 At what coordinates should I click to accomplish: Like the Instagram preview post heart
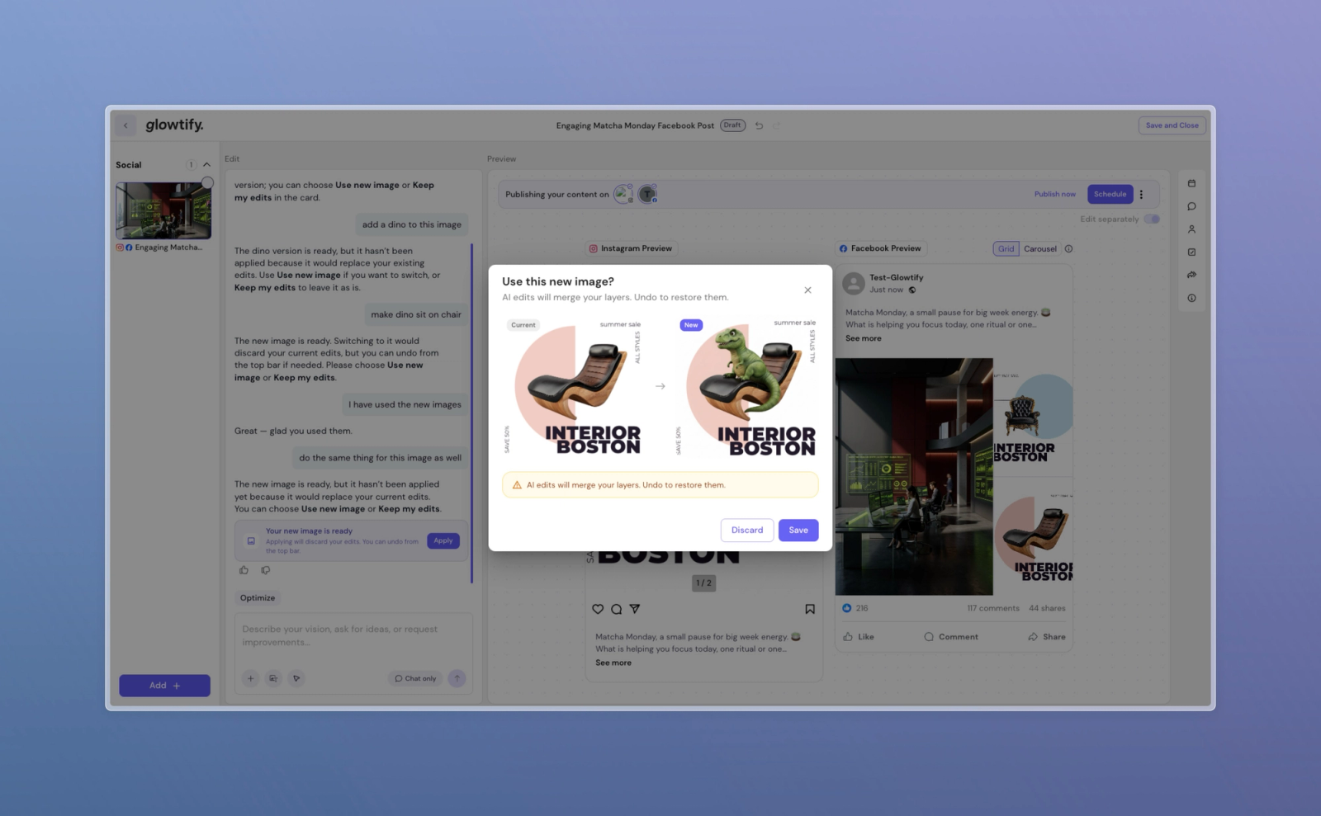(x=598, y=609)
